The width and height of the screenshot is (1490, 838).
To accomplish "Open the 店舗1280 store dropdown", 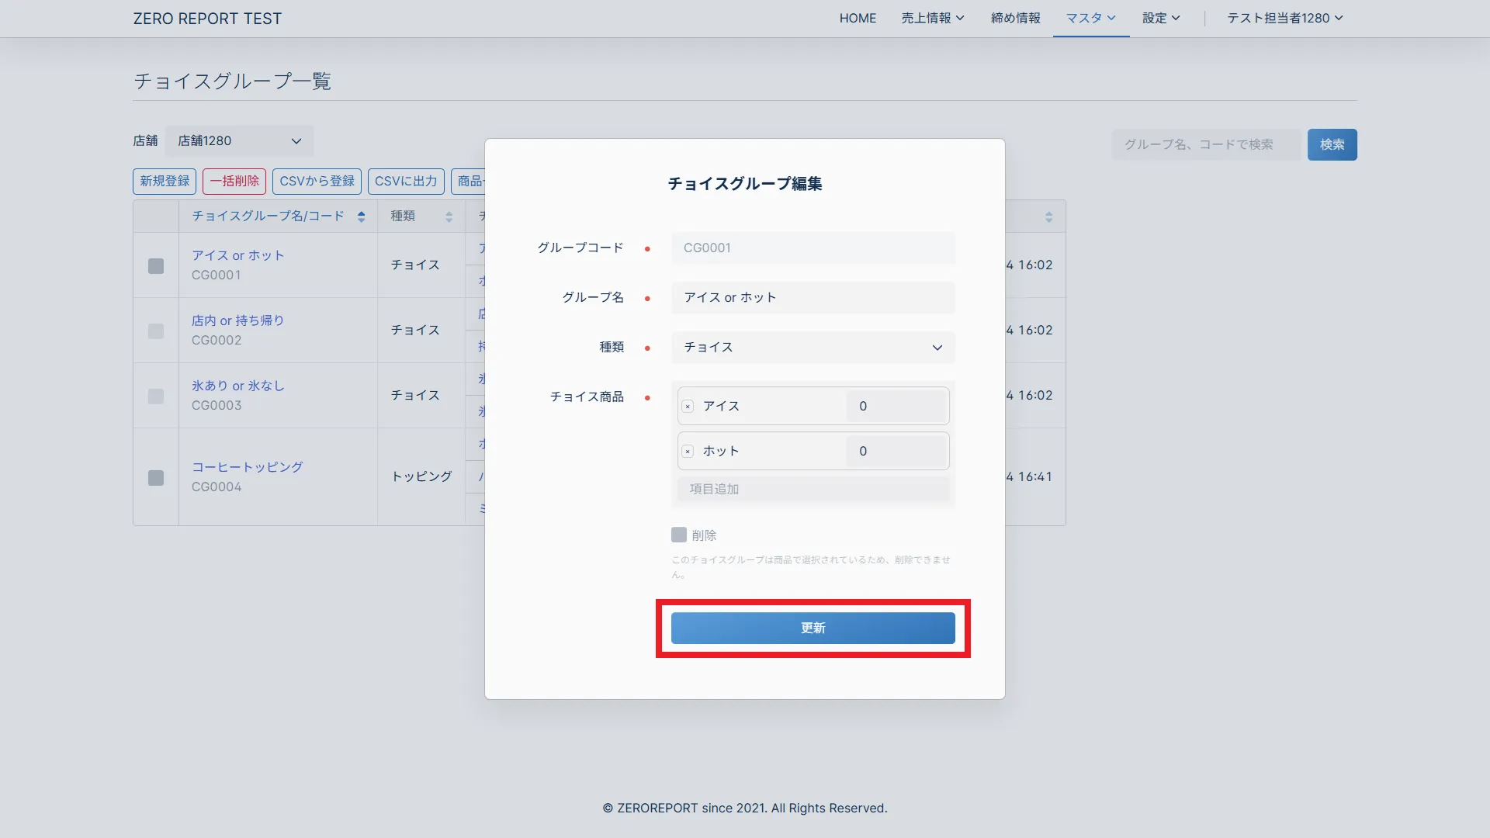I will pos(239,141).
